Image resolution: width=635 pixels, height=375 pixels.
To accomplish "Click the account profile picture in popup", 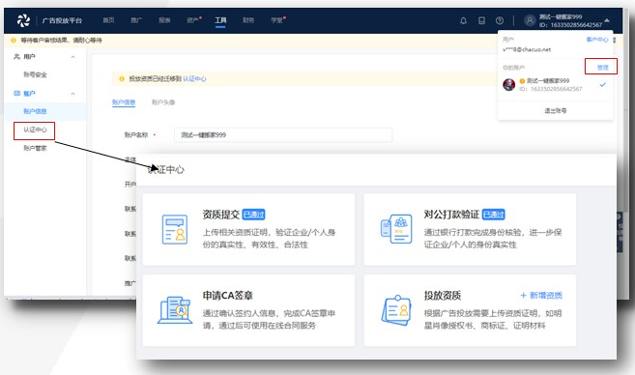I will pyautogui.click(x=509, y=85).
